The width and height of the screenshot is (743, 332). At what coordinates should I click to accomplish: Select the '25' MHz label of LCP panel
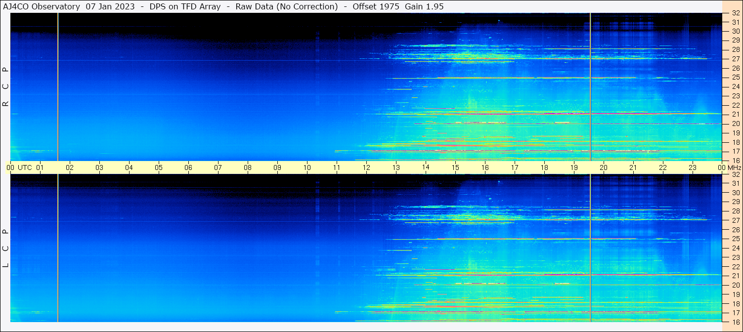(x=736, y=239)
